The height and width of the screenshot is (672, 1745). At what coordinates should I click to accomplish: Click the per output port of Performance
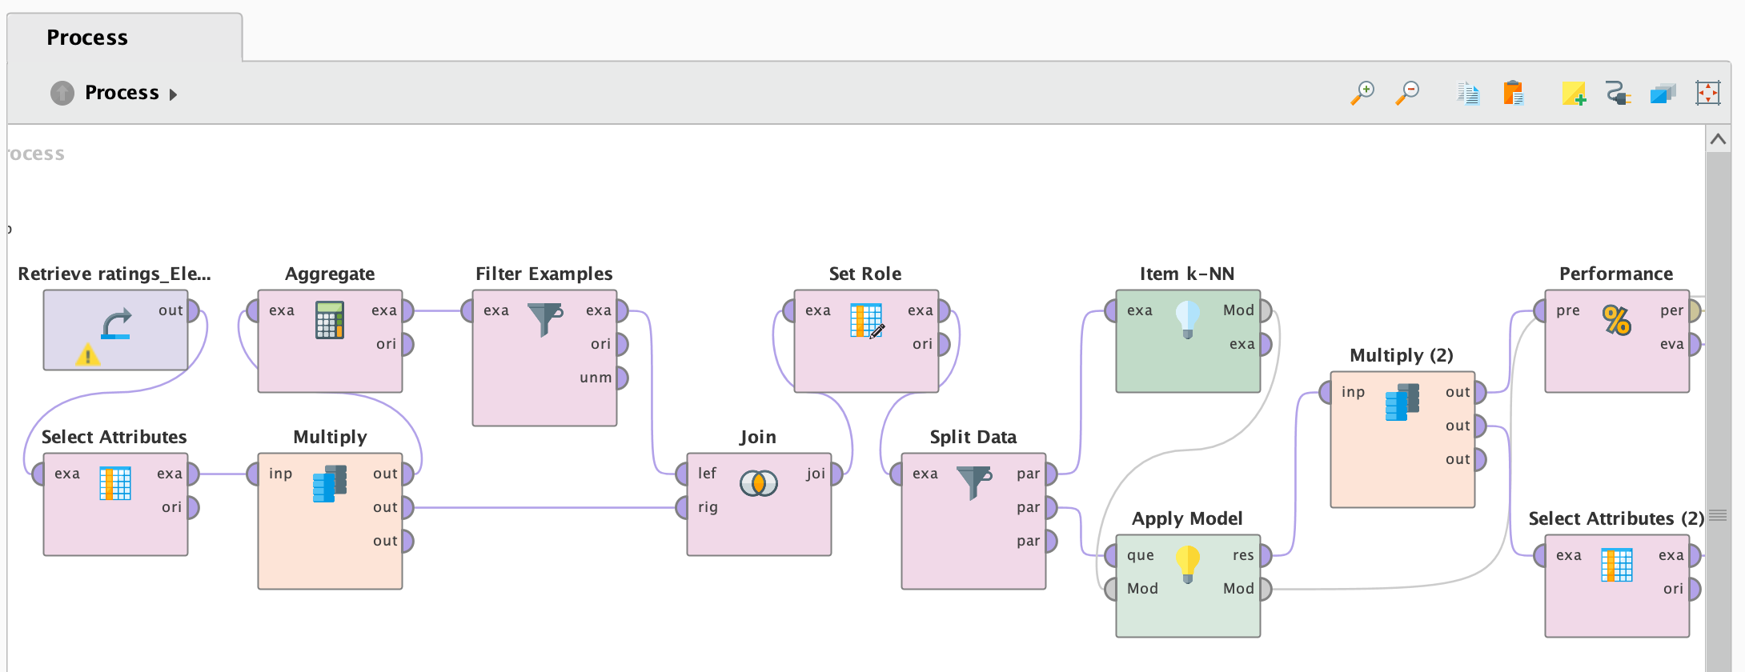[1695, 310]
